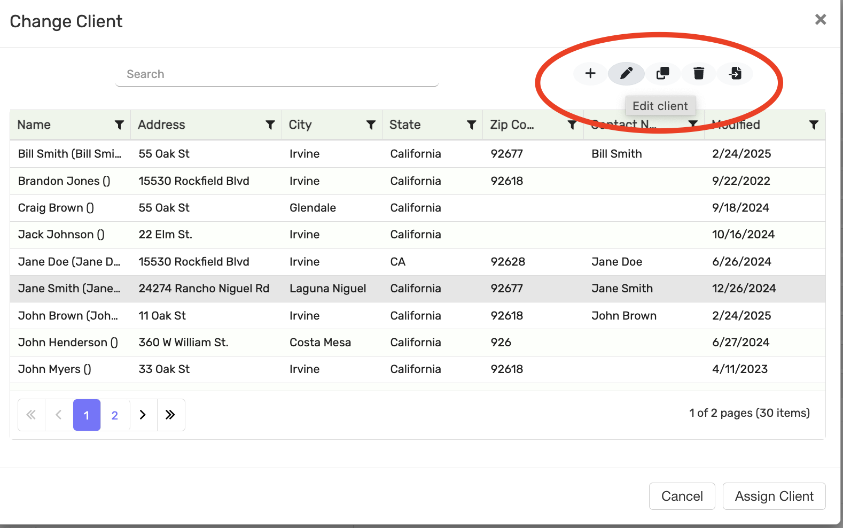Go to page 2 of clients

(115, 415)
